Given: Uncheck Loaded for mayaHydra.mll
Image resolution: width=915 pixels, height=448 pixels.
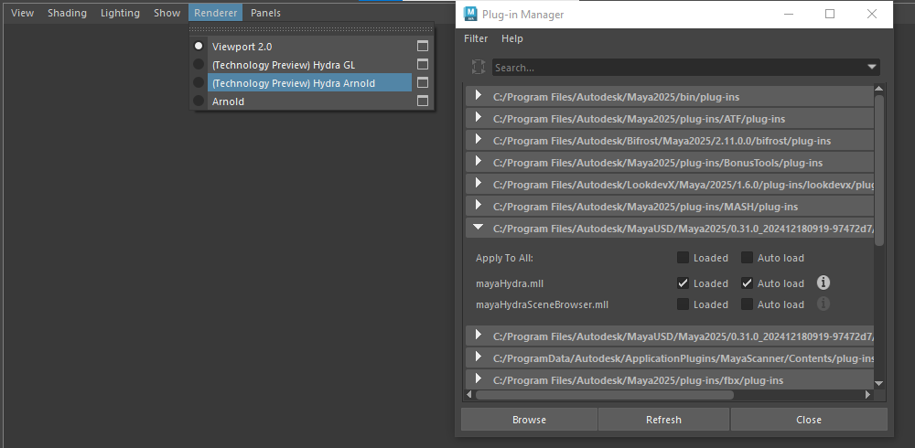Looking at the screenshot, I should 683,283.
